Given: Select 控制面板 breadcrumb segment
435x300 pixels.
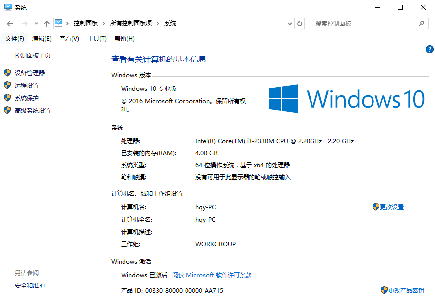Looking at the screenshot, I should [86, 23].
